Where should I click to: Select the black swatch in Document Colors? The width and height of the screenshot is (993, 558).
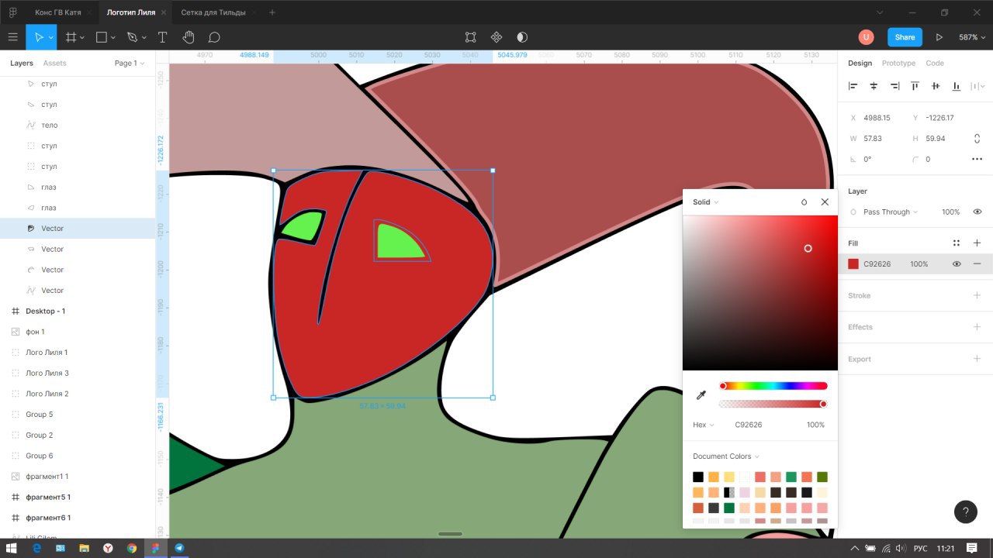(698, 477)
